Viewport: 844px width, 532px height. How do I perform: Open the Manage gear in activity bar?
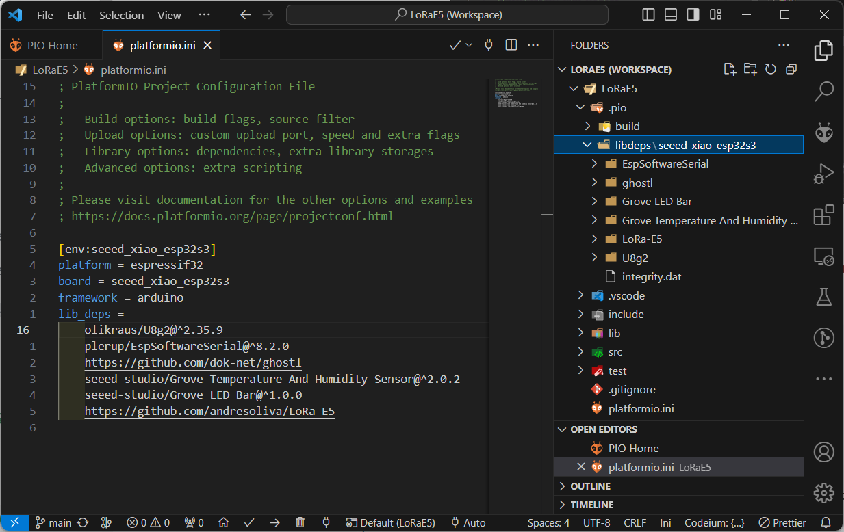[823, 492]
